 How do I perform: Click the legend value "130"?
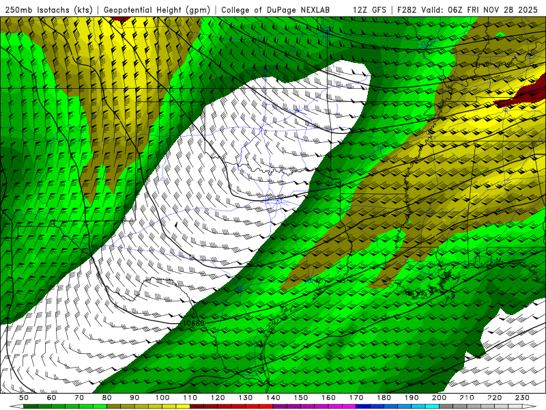[246, 398]
